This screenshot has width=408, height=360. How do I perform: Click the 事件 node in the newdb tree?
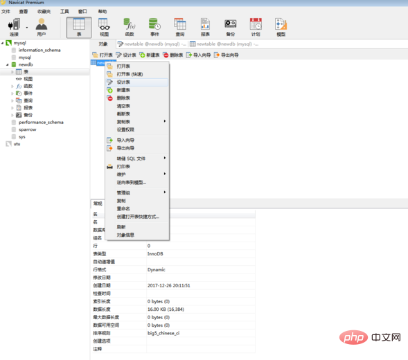(24, 93)
